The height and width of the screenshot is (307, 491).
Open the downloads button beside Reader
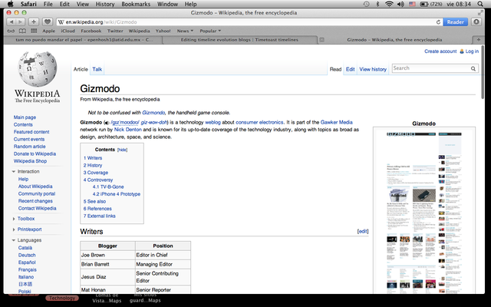click(x=476, y=22)
